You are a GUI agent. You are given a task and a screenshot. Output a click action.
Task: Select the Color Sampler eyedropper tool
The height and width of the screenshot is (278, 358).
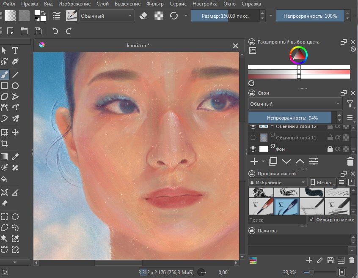click(15, 157)
